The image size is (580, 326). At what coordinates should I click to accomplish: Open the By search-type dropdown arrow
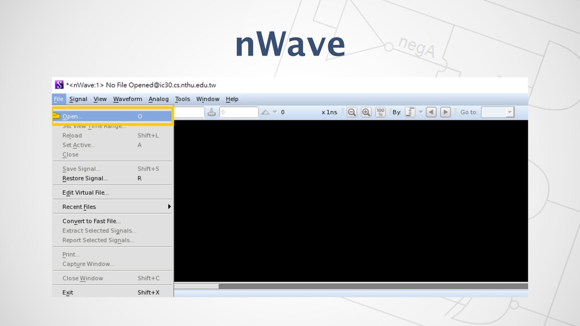421,112
